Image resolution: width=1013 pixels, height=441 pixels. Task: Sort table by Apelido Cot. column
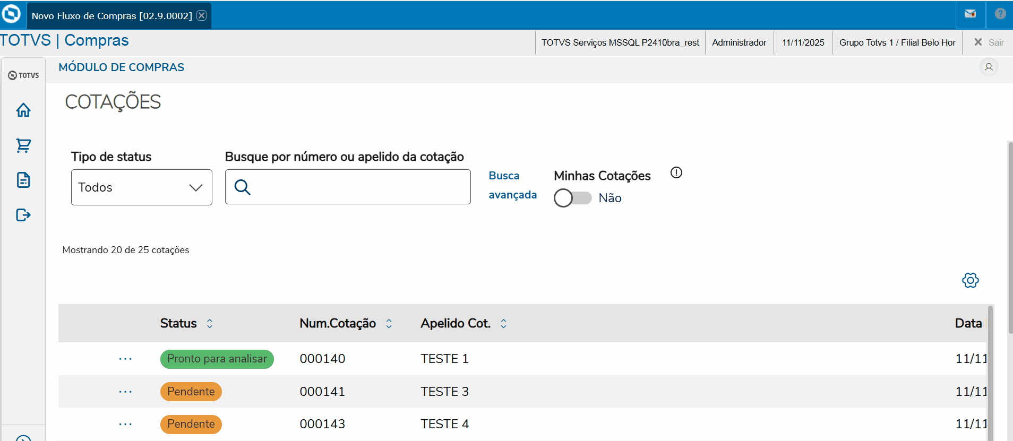503,324
